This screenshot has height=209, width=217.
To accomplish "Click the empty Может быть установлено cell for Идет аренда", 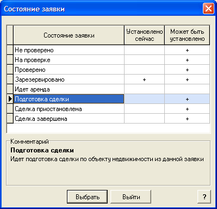I will [x=187, y=89].
